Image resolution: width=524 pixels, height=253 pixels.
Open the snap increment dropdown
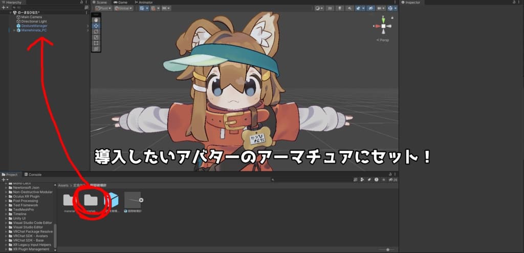pos(166,8)
